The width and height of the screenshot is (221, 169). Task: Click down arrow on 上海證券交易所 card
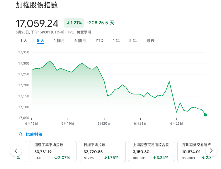click(154, 158)
